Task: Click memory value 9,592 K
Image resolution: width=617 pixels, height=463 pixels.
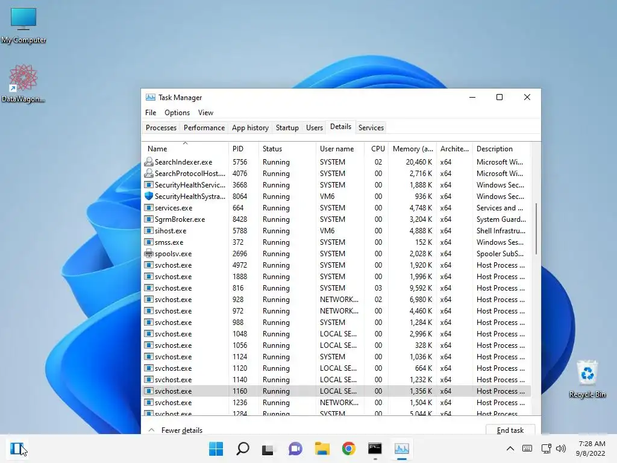Action: (x=421, y=288)
